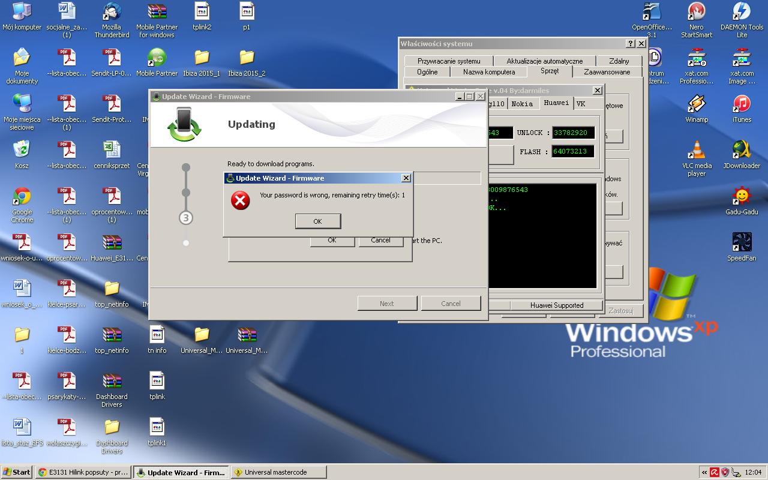Viewport: 768px width, 480px height.
Task: Switch to the Zaawansowane tab
Action: coord(607,72)
